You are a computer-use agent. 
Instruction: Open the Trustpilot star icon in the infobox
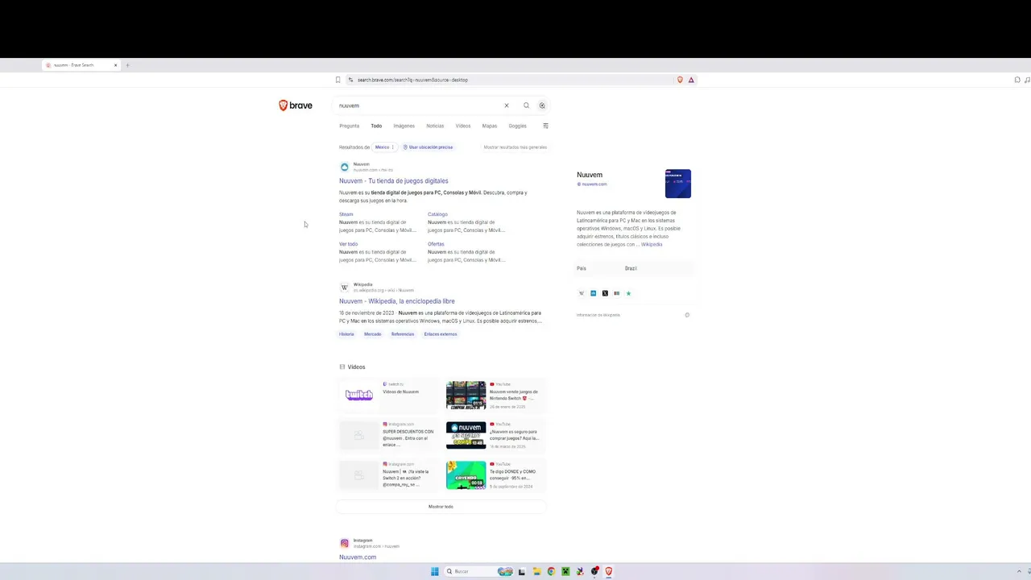click(x=628, y=293)
